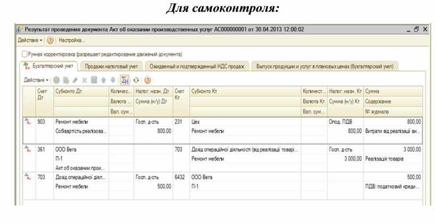Click the Дт/Кт icon of row 361
The height and width of the screenshot is (224, 435).
coord(28,149)
